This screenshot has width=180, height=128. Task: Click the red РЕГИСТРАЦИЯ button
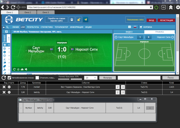(166, 20)
